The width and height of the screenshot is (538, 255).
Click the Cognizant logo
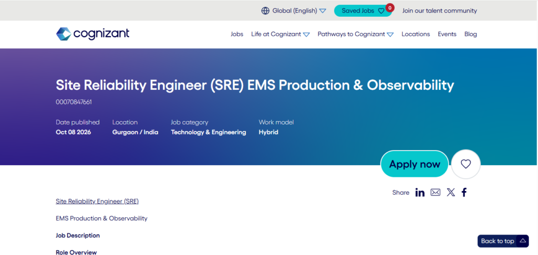click(92, 34)
